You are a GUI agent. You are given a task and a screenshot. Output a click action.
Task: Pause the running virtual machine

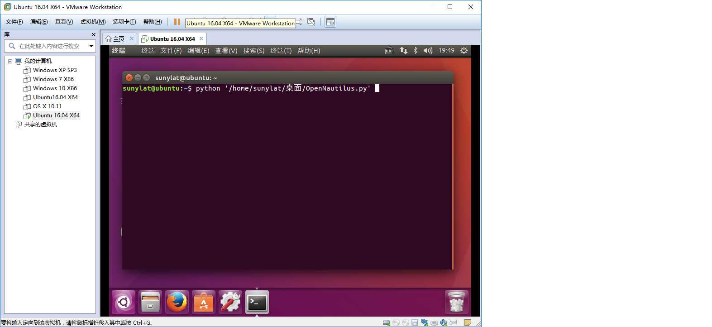[x=177, y=22]
